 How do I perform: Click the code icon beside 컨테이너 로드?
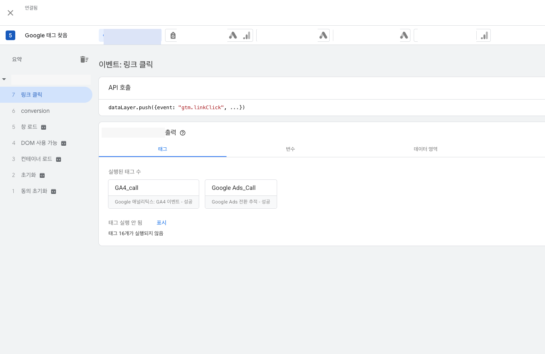coord(58,159)
